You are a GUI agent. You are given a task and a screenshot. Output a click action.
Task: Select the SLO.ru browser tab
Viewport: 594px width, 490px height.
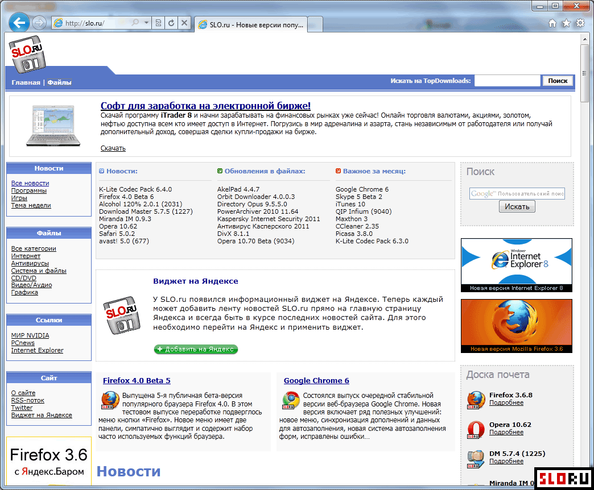(x=250, y=24)
